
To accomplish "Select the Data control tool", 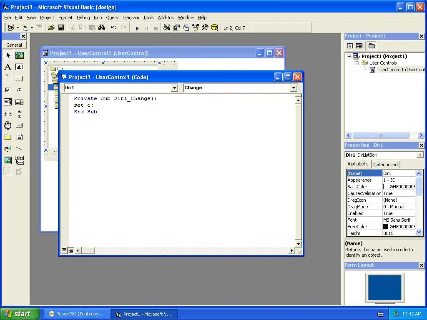I will (19, 160).
